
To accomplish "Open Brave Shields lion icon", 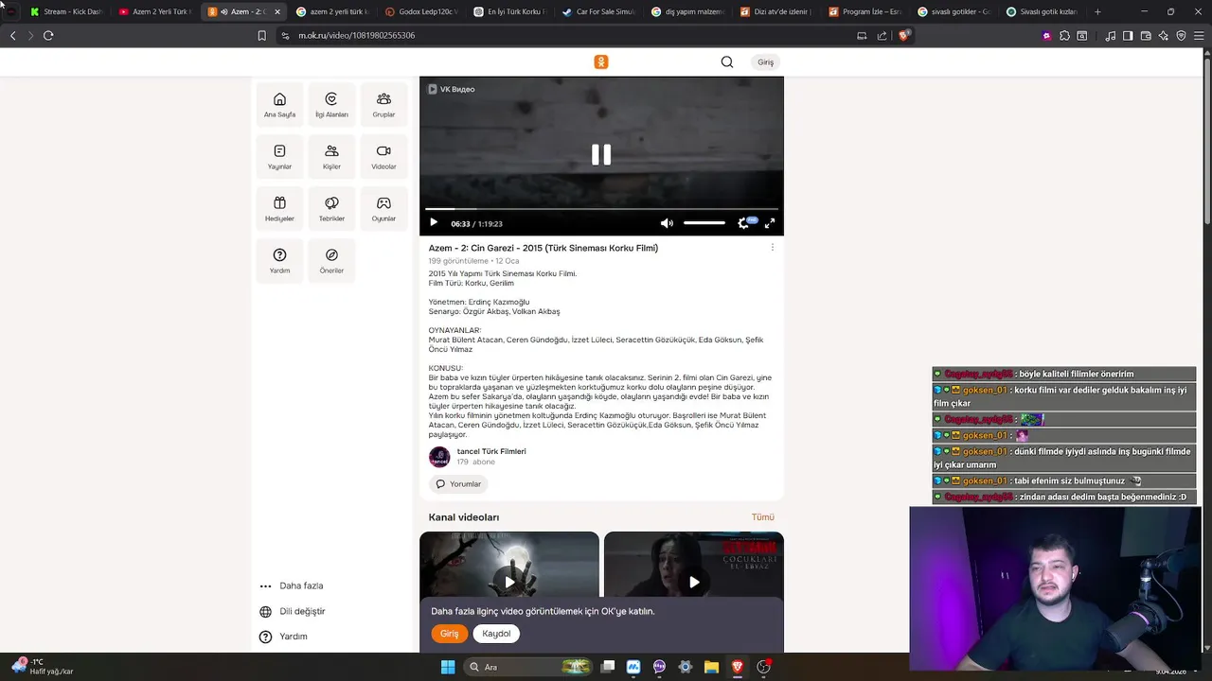I will coord(904,35).
